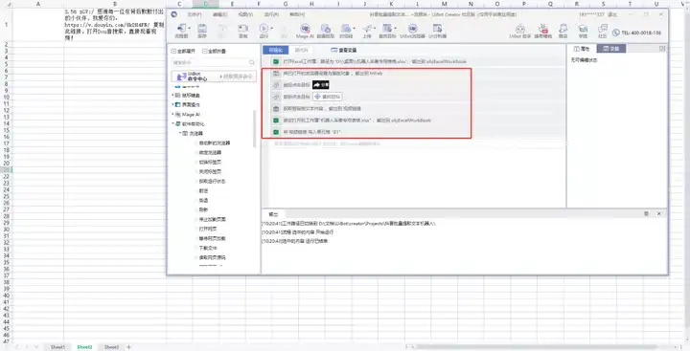Launch the UiBot浏览器 toolbar icon
The image size is (690, 351).
coord(412,28)
